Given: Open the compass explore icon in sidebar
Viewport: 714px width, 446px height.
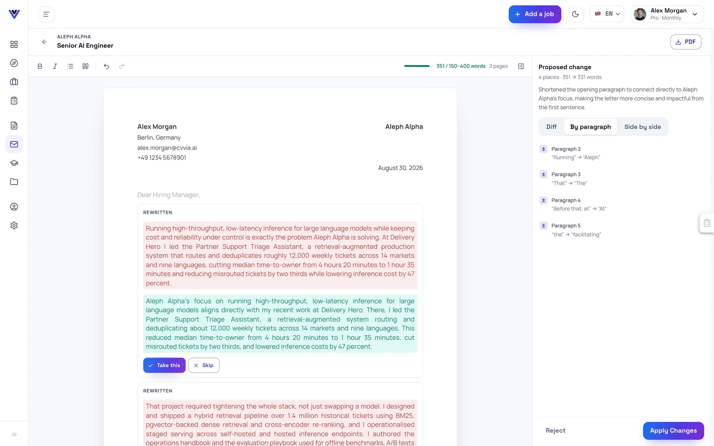Looking at the screenshot, I should tap(14, 63).
